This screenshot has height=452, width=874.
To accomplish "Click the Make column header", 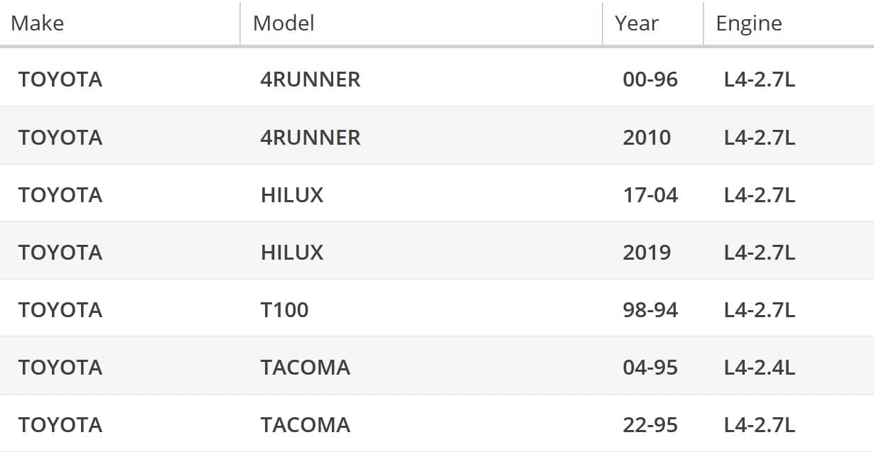I will (38, 23).
